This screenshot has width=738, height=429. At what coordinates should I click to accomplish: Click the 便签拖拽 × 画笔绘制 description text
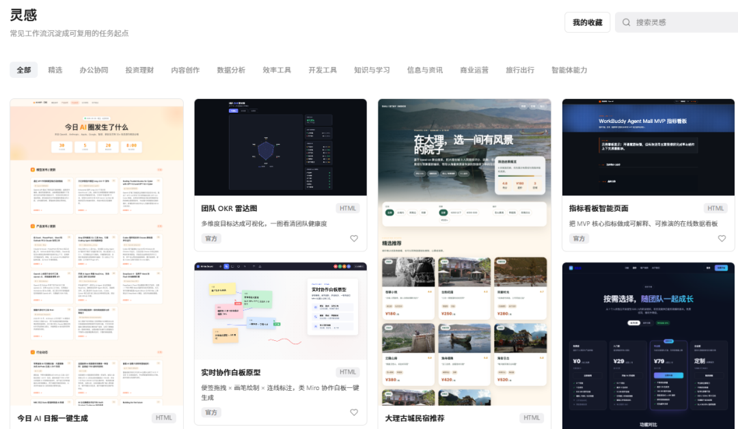click(280, 393)
